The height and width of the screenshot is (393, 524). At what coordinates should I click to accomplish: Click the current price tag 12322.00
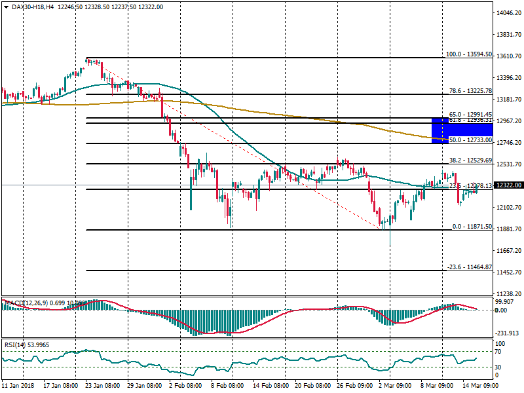tap(508, 185)
